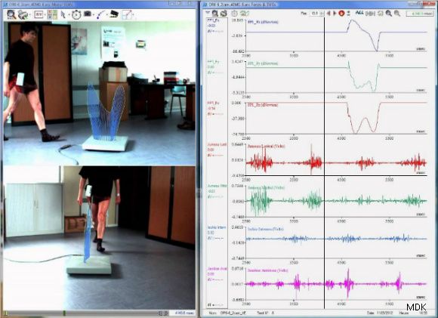The width and height of the screenshot is (438, 318).
Task: Click the colored four-quadrant grid icon
Action: pyautogui.click(x=52, y=14)
